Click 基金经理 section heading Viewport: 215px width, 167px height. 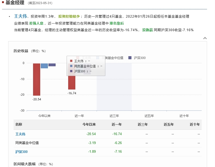(x=15, y=3)
